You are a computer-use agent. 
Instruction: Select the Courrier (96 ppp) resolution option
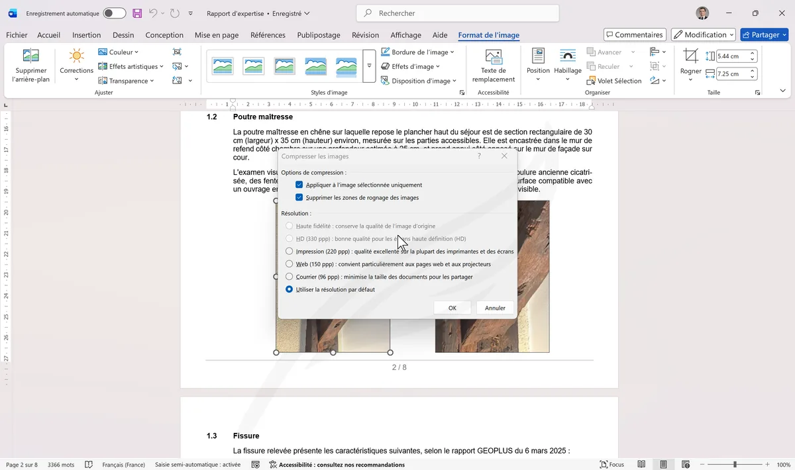pyautogui.click(x=290, y=276)
